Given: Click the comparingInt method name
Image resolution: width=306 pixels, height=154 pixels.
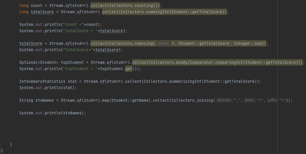Looking at the screenshot, I should [229, 63].
